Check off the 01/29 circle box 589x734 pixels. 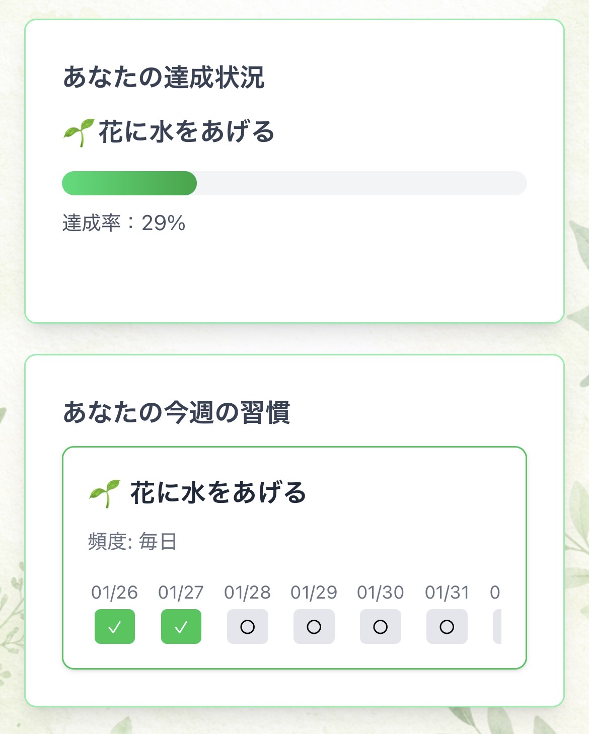(x=314, y=627)
